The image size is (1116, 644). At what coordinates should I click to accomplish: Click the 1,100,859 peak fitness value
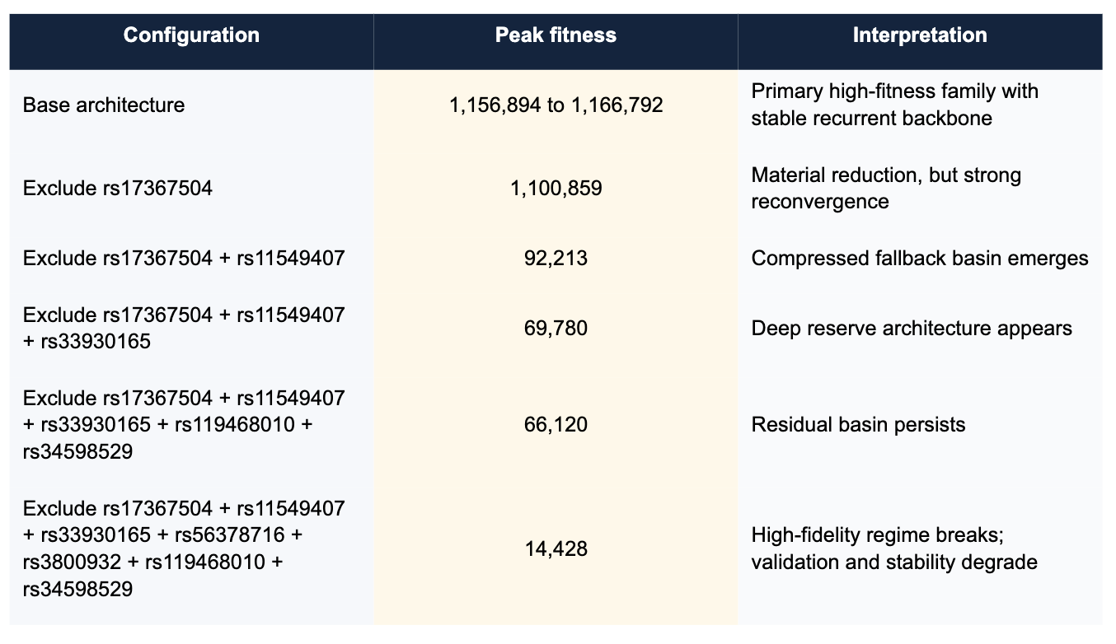click(x=556, y=189)
